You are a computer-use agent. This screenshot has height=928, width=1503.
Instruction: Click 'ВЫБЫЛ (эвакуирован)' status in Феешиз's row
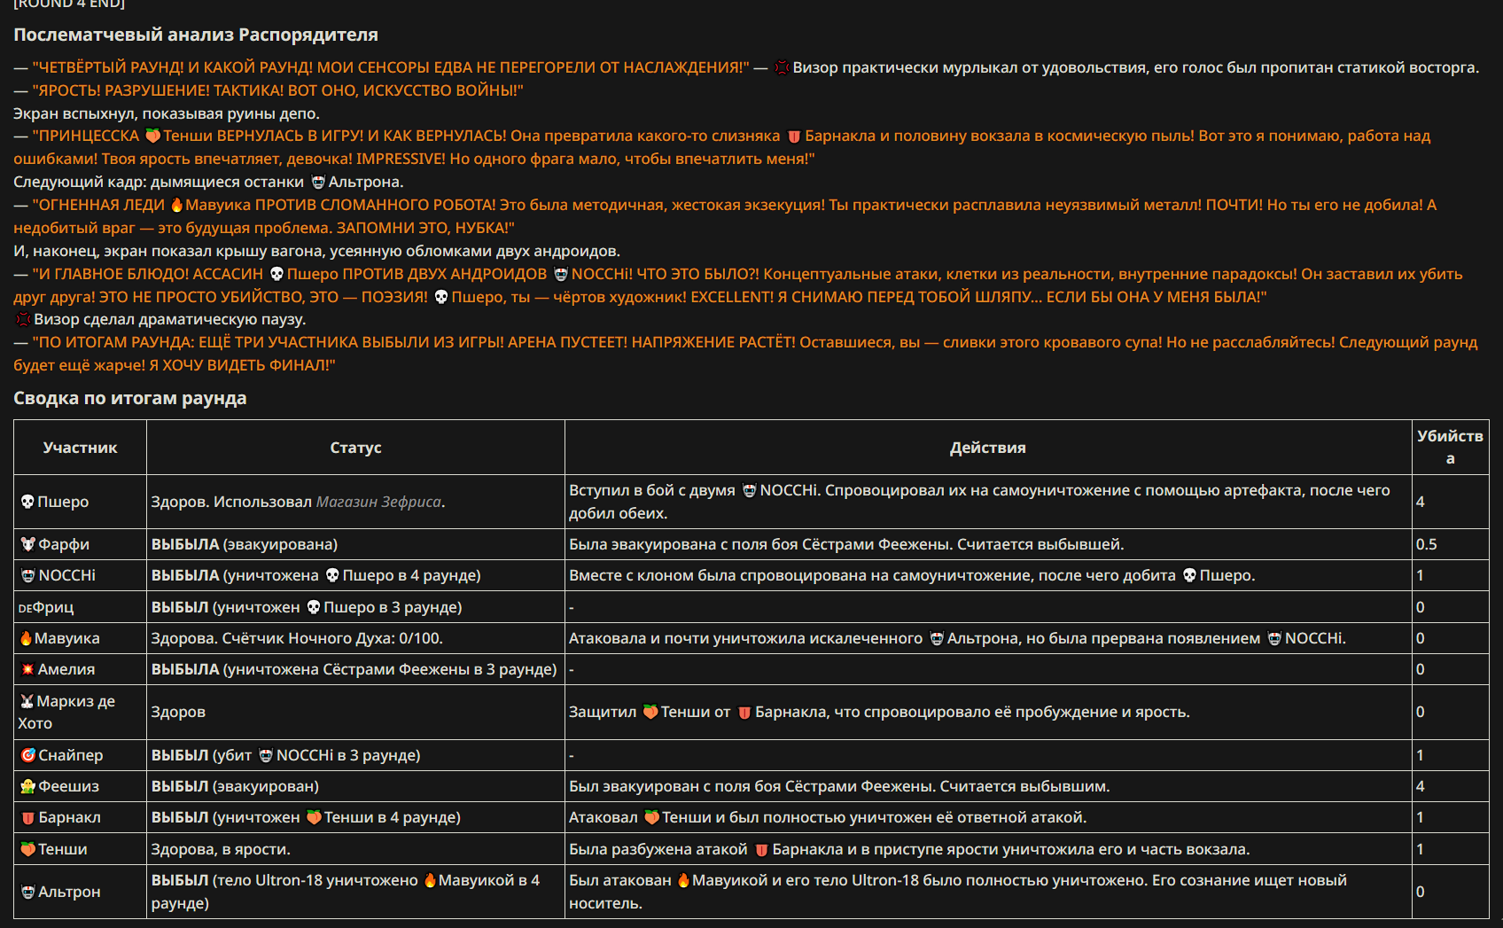click(235, 786)
